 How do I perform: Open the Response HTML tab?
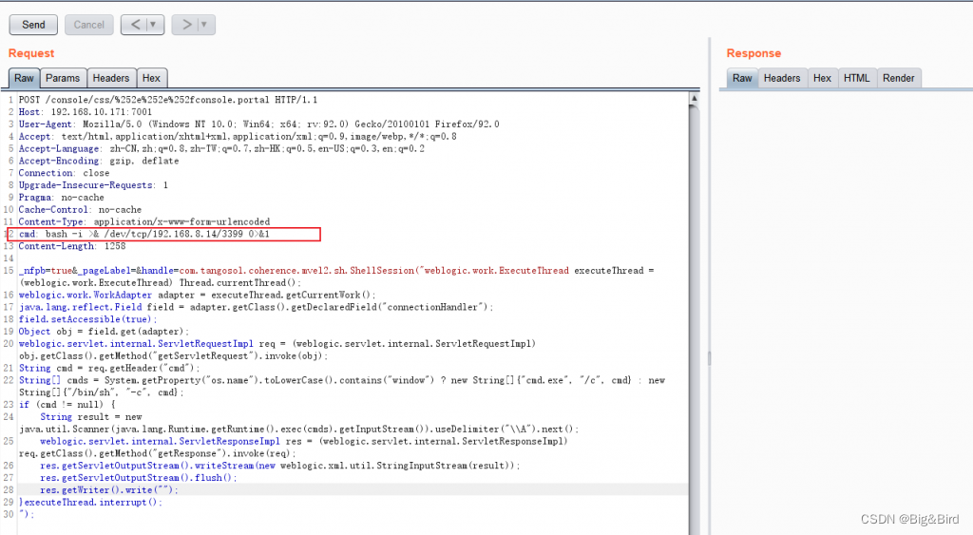(x=857, y=78)
